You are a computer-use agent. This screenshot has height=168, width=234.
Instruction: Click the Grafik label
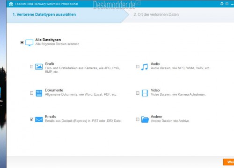[50, 64]
